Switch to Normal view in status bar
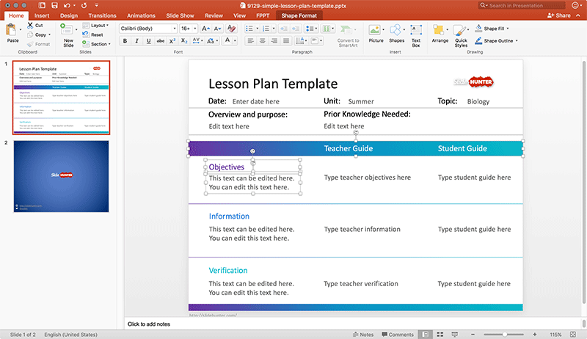 (x=426, y=334)
